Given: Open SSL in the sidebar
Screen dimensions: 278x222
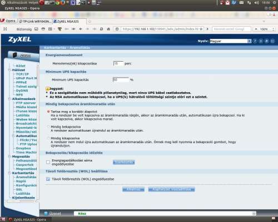Looking at the screenshot, I should pyautogui.click(x=19, y=189).
